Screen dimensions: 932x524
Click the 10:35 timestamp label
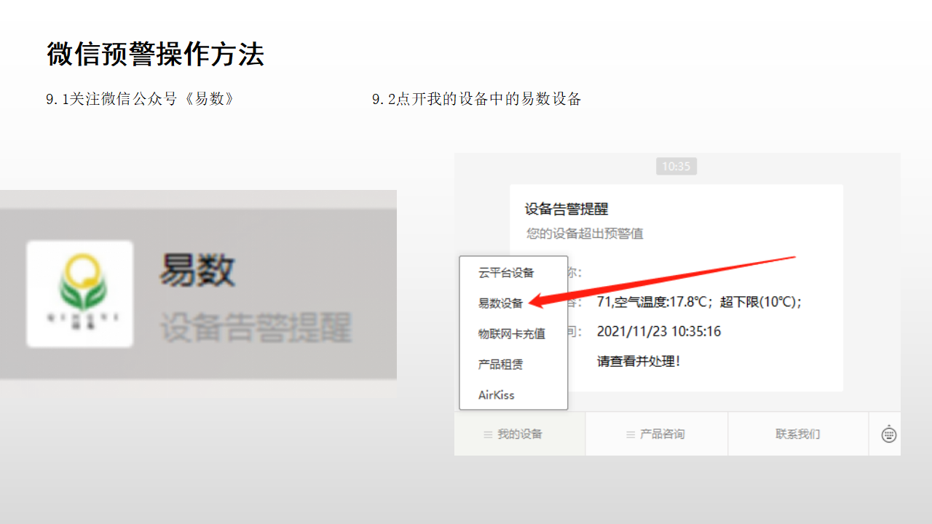coord(676,167)
